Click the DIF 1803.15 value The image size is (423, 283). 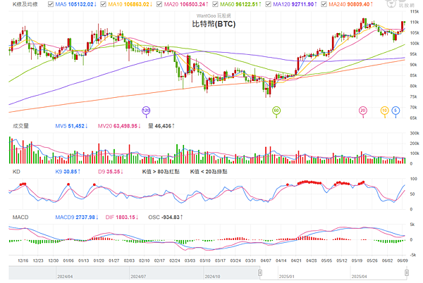(122, 217)
